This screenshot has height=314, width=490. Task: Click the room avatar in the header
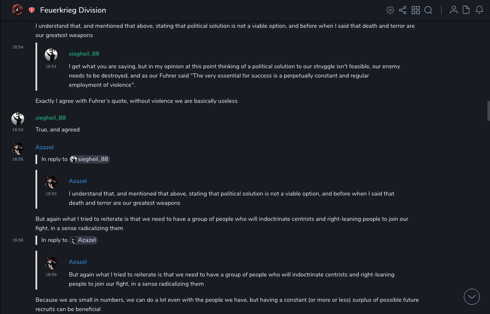[x=17, y=10]
